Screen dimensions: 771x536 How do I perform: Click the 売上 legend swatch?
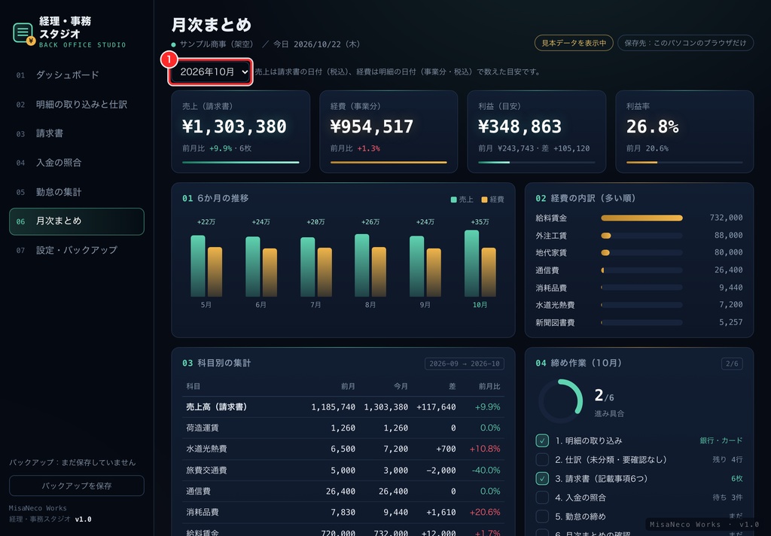[x=453, y=199]
